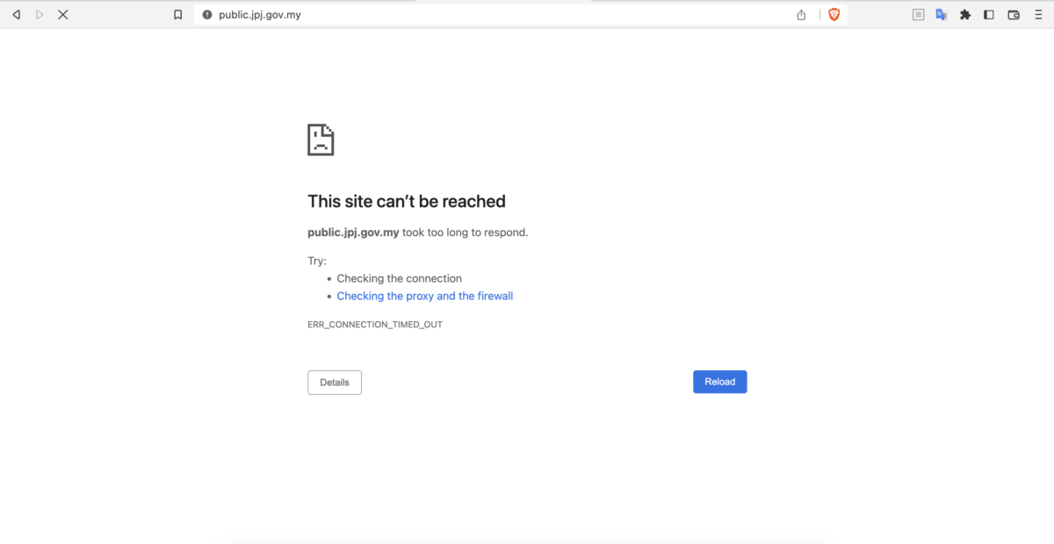Click the ERR_CONNECTION_TIMED_OUT error code
The height and width of the screenshot is (544, 1054).
[x=375, y=325]
